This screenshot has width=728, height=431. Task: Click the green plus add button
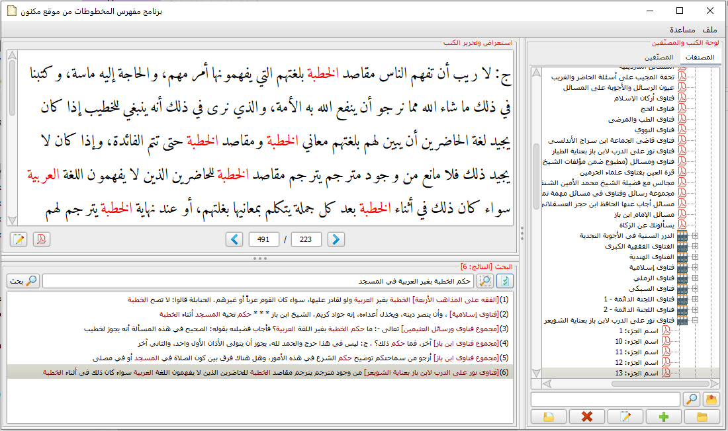click(x=663, y=416)
